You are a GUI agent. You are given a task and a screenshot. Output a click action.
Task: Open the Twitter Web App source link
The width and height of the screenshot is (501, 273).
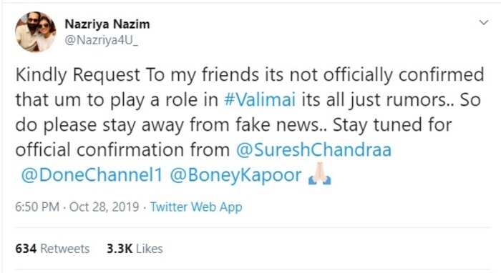click(x=196, y=207)
